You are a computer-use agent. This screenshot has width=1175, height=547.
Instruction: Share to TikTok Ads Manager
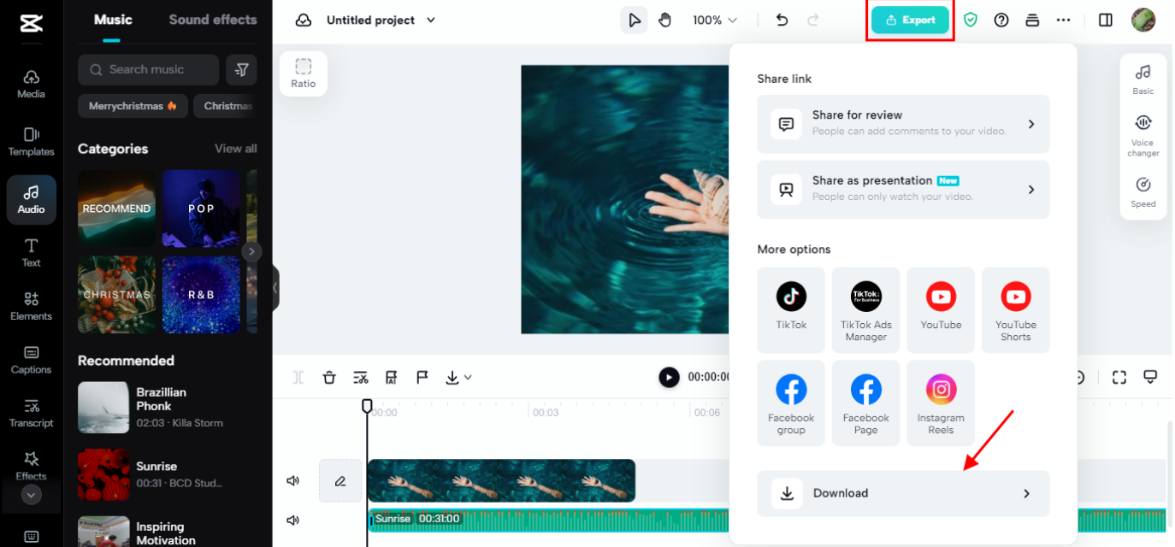coord(865,309)
